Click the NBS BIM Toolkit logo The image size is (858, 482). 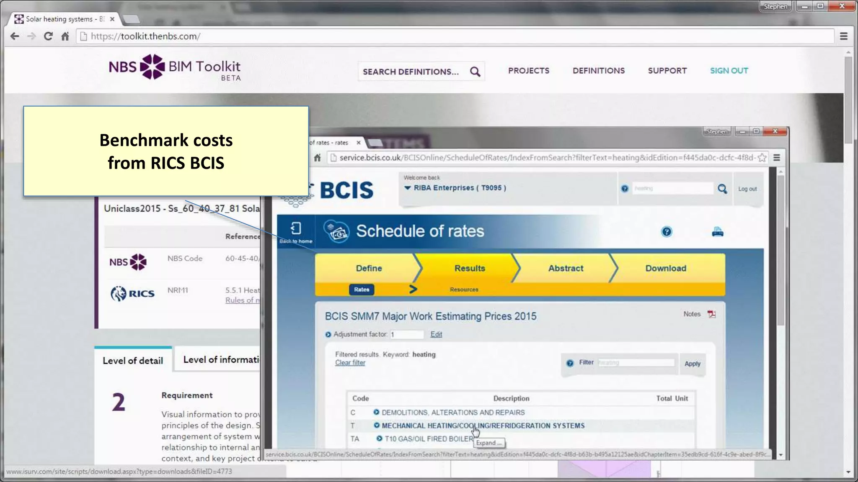[175, 67]
